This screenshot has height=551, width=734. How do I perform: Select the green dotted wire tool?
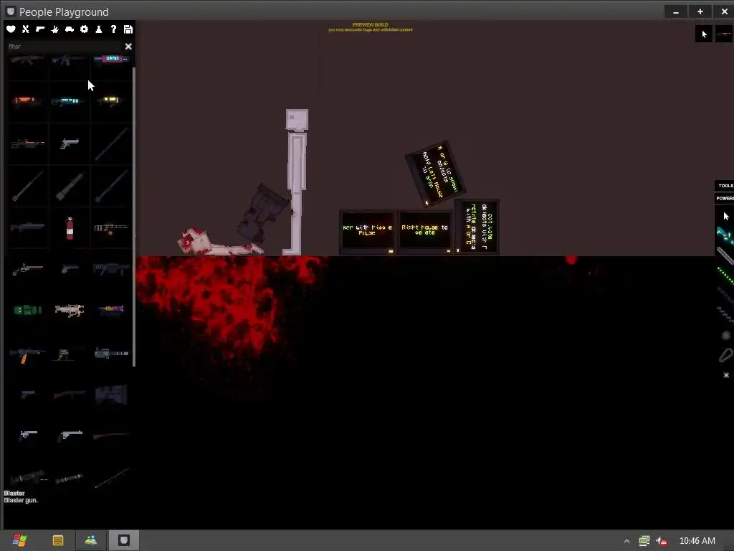coord(725,275)
